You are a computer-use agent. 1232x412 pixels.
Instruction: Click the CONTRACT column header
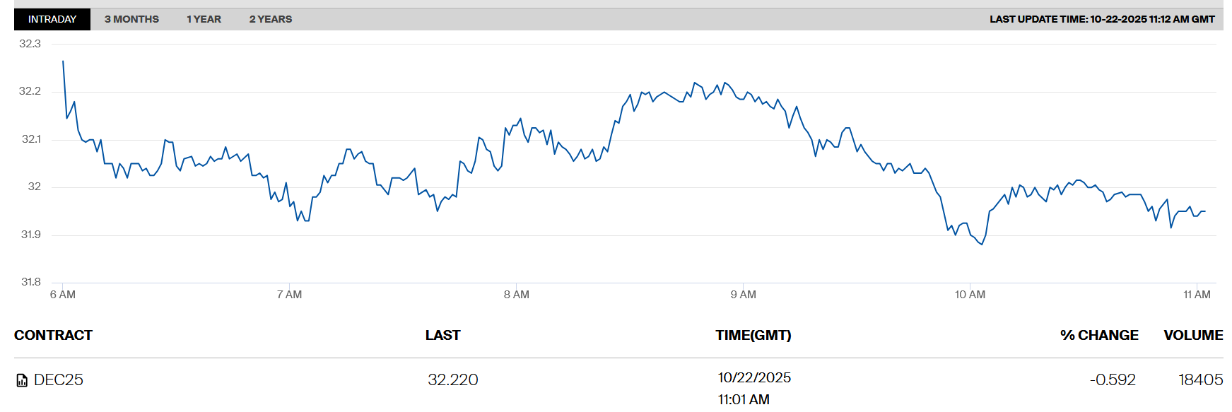(x=53, y=335)
